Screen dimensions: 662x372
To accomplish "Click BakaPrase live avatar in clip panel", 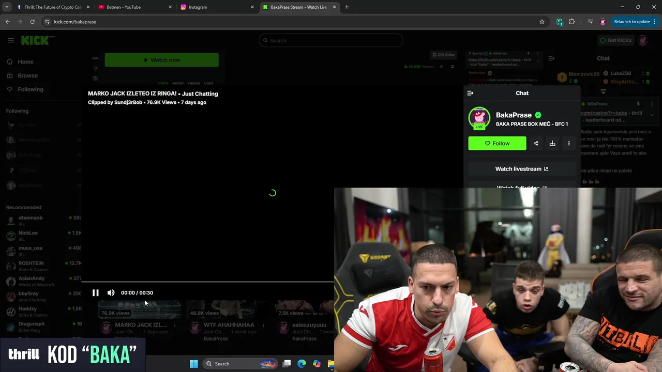I will (x=479, y=118).
